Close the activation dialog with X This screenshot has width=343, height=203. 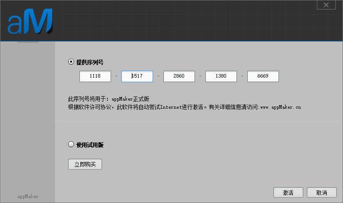pos(326,5)
